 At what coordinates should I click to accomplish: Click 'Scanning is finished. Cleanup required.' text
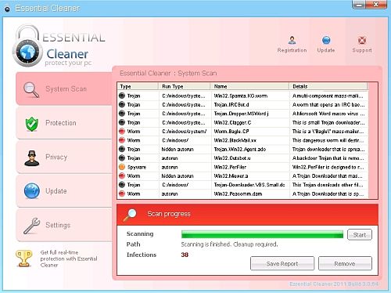point(229,244)
